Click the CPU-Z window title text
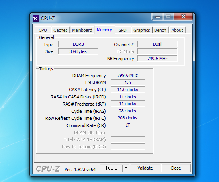The image size is (219, 182). pos(48,18)
